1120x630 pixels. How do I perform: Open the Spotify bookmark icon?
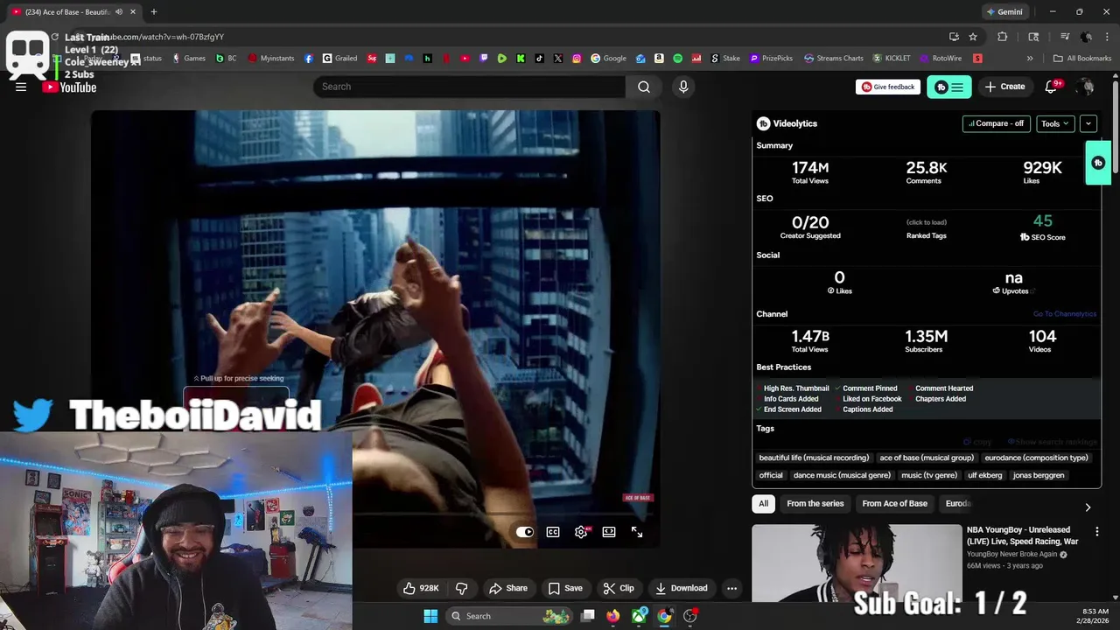coord(678,59)
